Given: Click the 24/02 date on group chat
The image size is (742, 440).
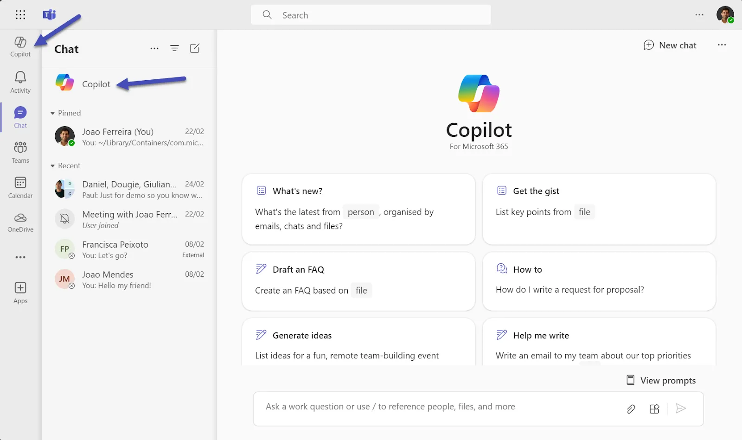Looking at the screenshot, I should [x=194, y=184].
